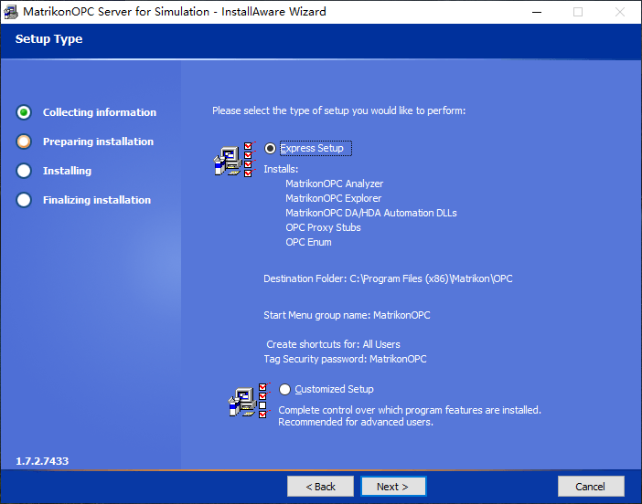Click the Destination Folder path text
Viewport: 642px width, 504px height.
[x=388, y=278]
